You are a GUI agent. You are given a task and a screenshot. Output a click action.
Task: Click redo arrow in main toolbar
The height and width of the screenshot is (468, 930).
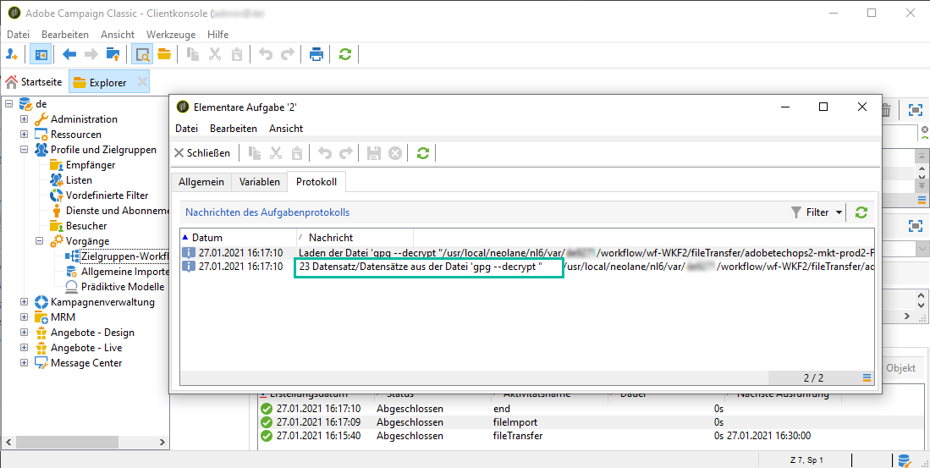(288, 54)
